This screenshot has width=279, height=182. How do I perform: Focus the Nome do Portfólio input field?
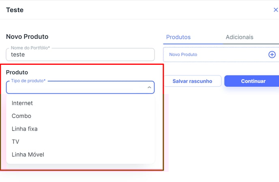(80, 54)
